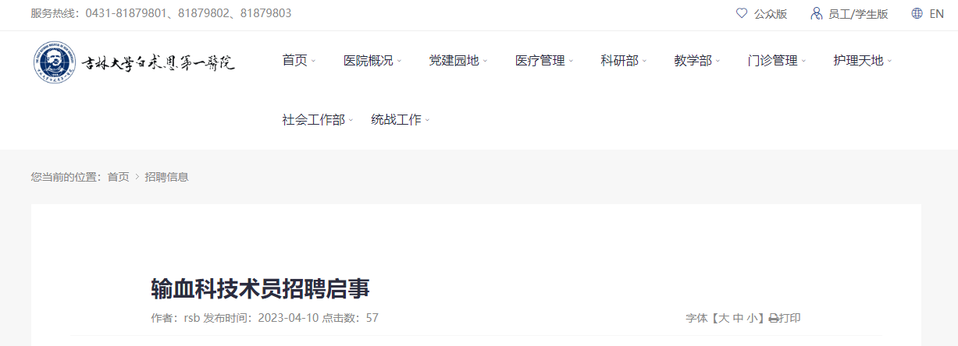Go to 首页 in breadcrumb path
Viewport: 958px width, 346px height.
(x=119, y=177)
